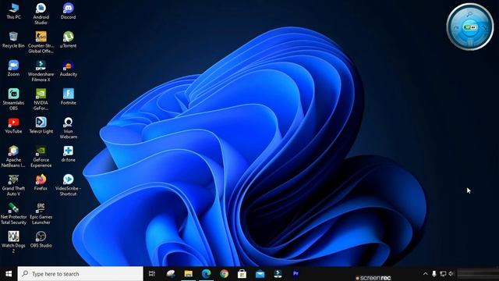Click the Apache NetBeans desktop icon

pos(13,156)
